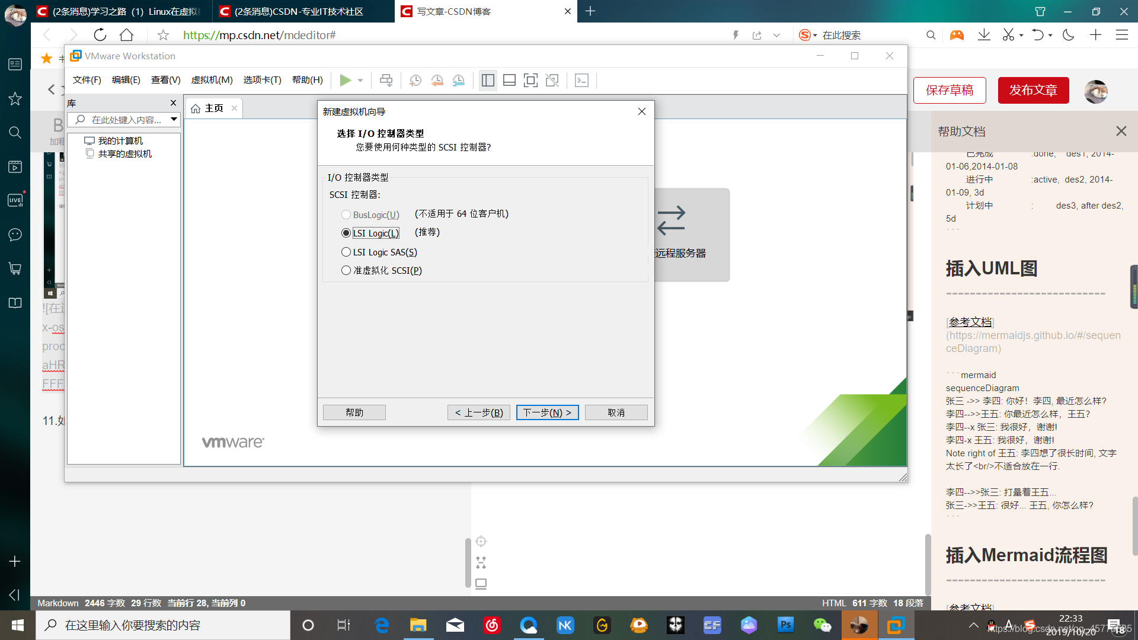
Task: Click the browser sidebar LIVE icon
Action: pos(15,200)
